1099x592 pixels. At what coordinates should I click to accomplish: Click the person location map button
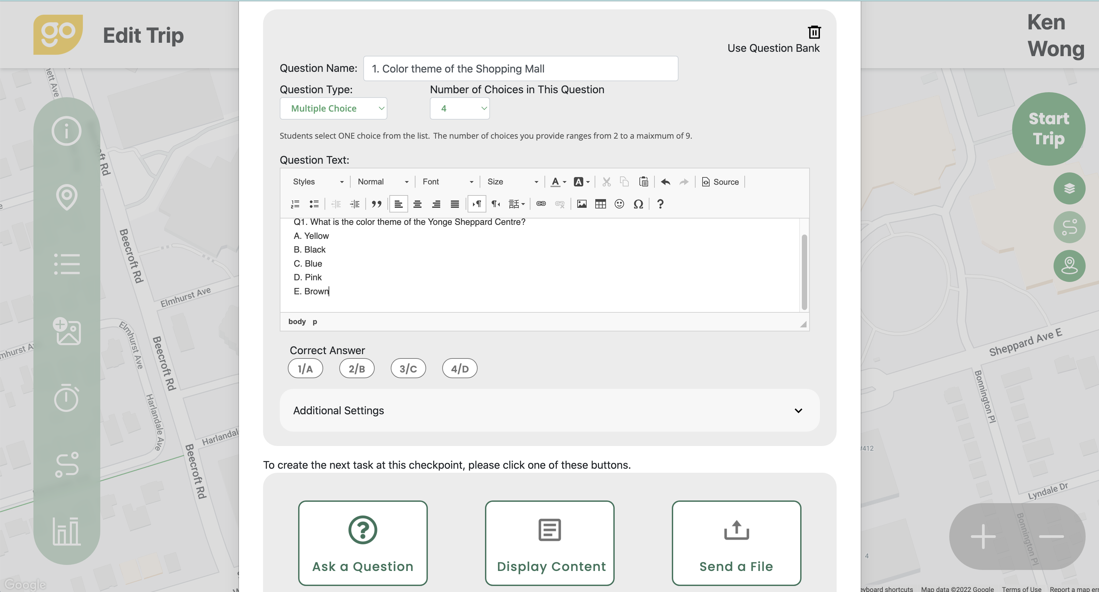(x=1069, y=266)
